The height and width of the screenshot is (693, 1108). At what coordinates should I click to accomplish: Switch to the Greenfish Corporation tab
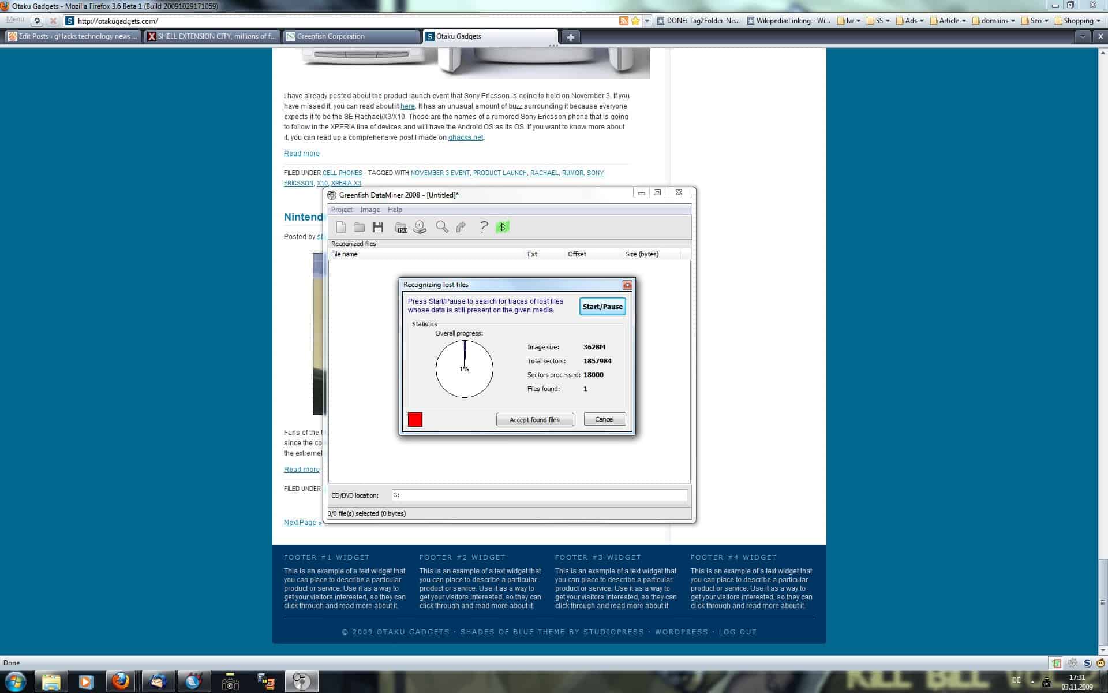click(352, 36)
